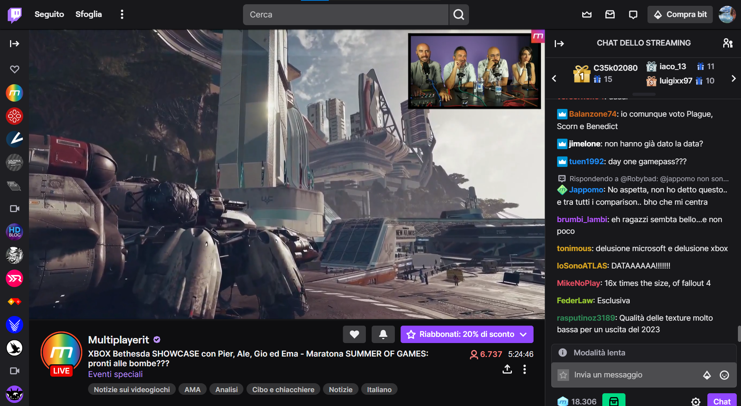The image size is (741, 406).
Task: Click gifter iaco_13 in leaderboard
Action: (673, 66)
